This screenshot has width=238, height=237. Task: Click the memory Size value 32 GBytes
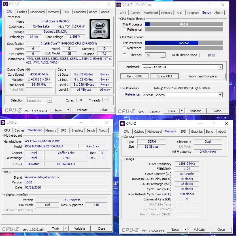point(152,147)
